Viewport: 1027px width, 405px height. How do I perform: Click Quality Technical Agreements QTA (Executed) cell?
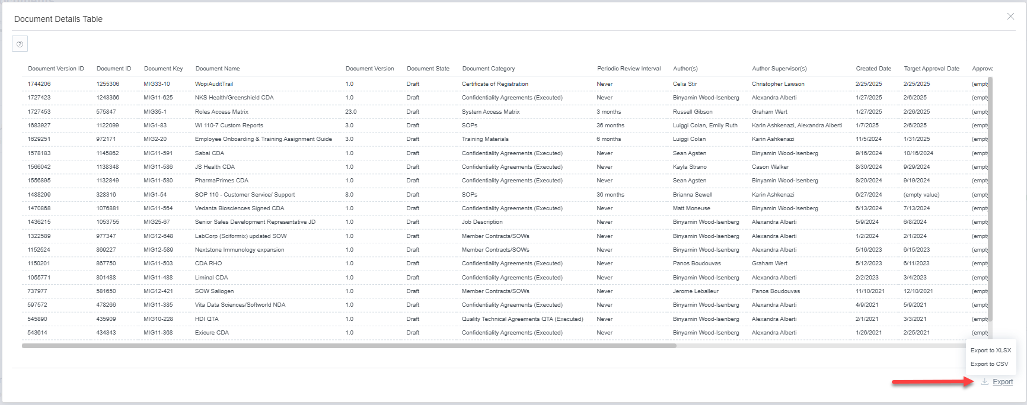[522, 319]
